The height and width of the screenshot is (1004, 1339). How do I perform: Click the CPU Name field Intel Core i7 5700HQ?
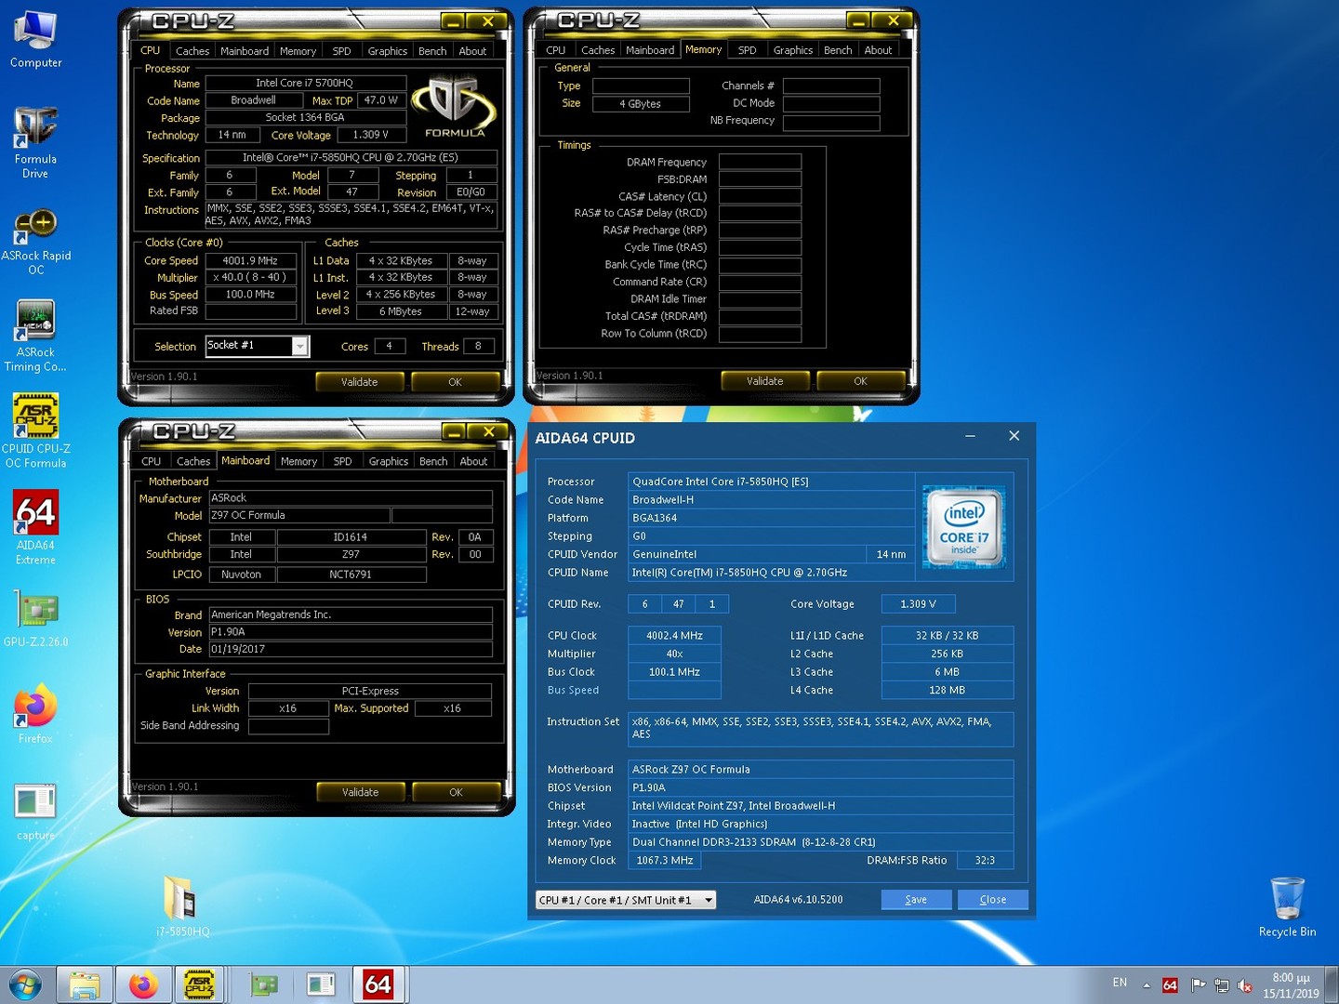305,83
